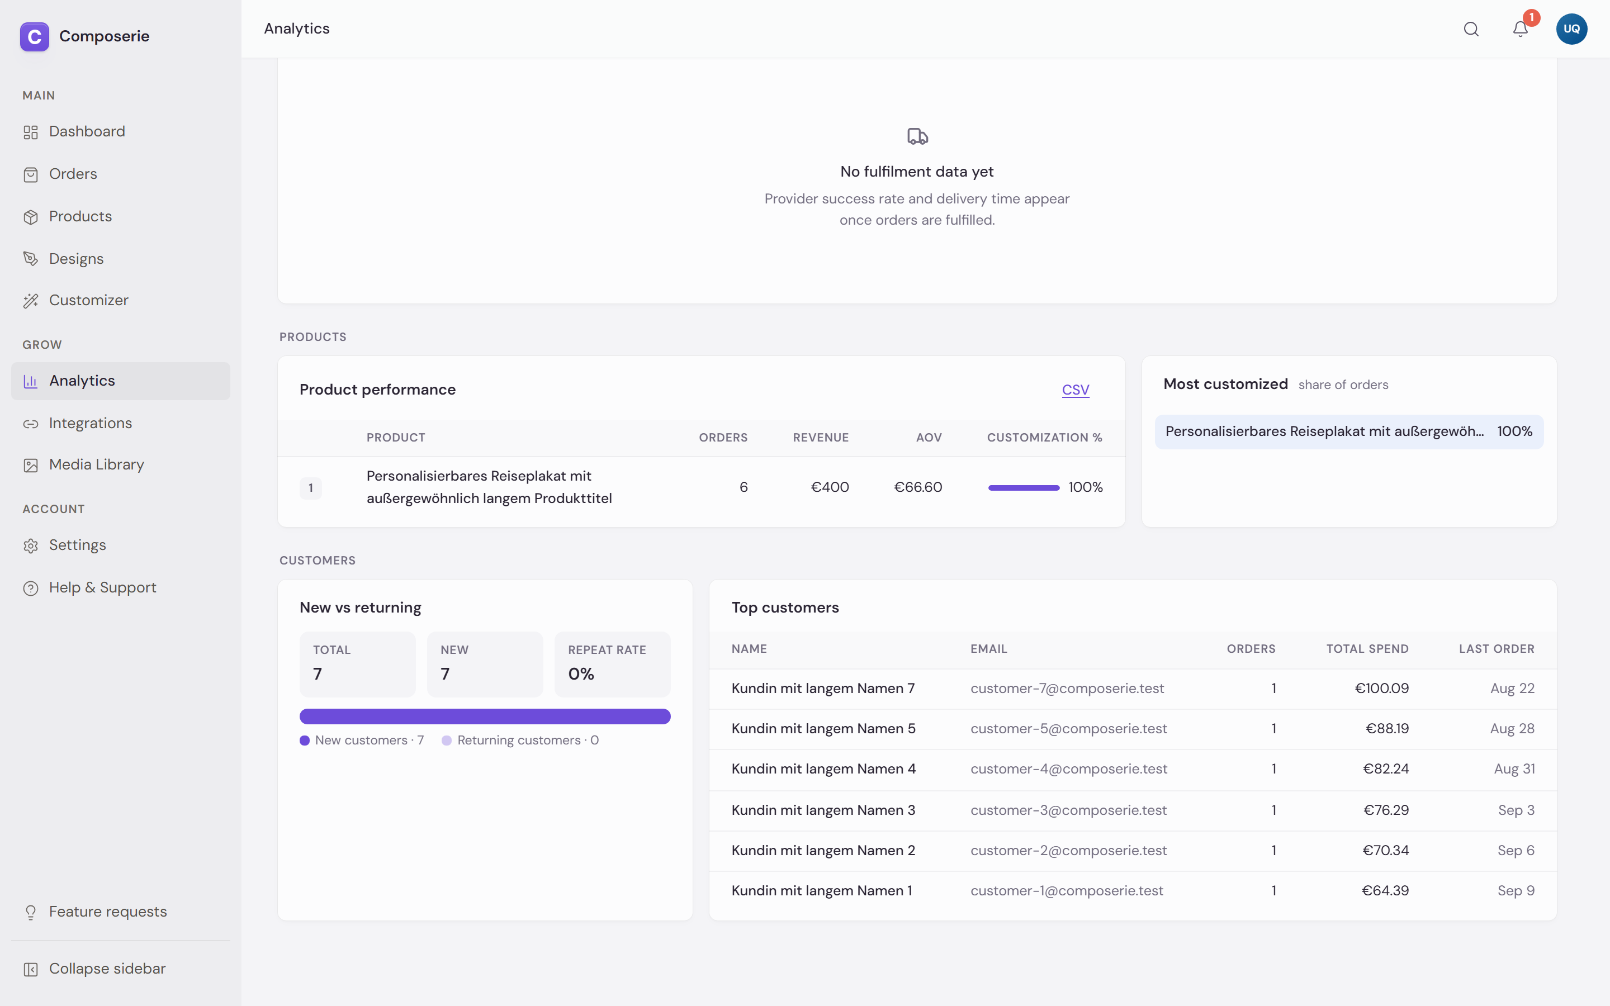
Task: Select customer Kundin mit langem Namen 1
Action: (822, 891)
